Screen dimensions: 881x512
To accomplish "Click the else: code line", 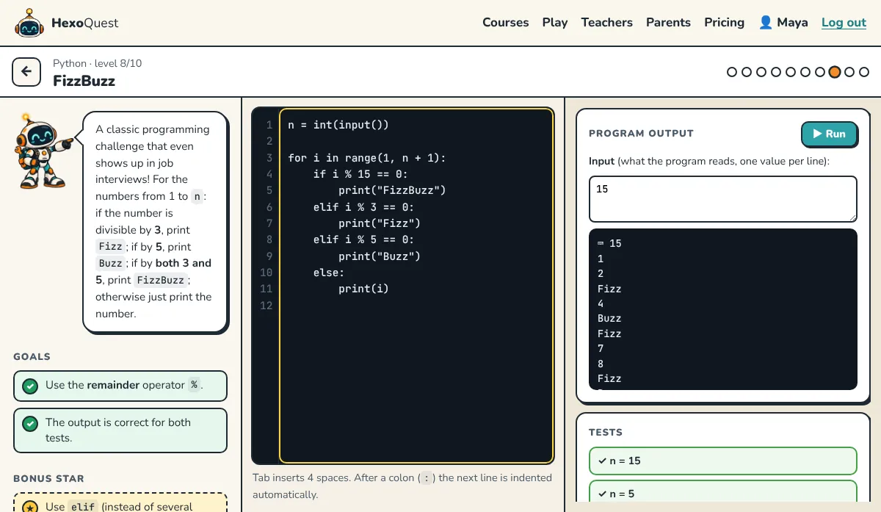I will tap(328, 273).
